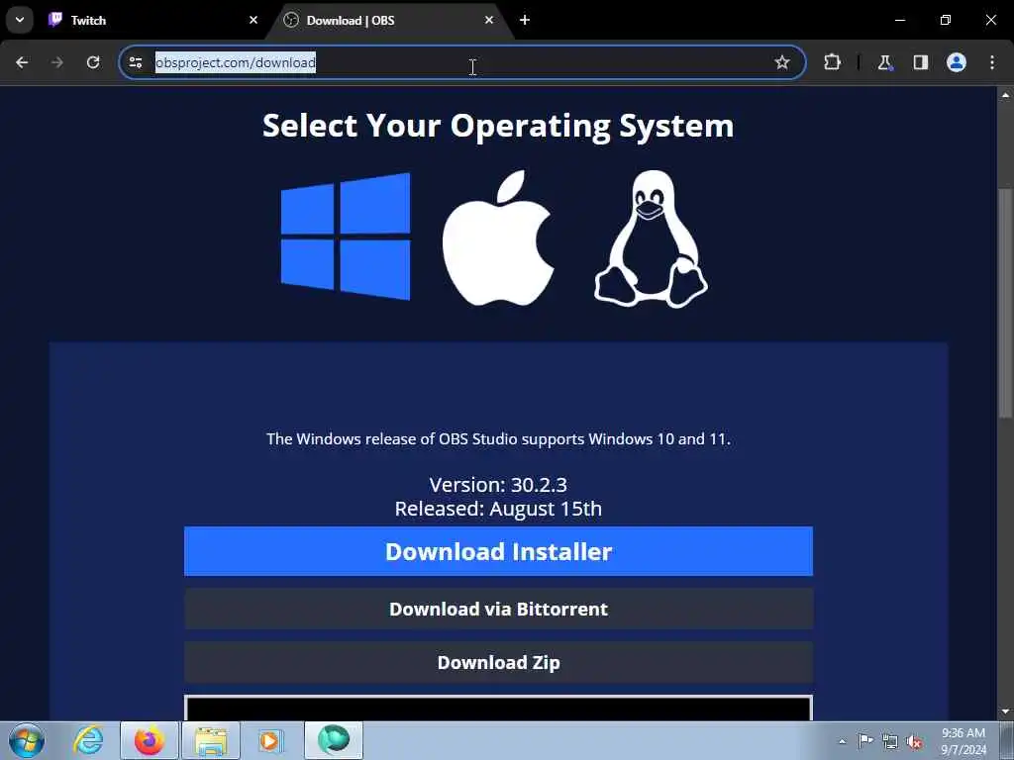Click the Select Your Operating System heading

coord(498,126)
